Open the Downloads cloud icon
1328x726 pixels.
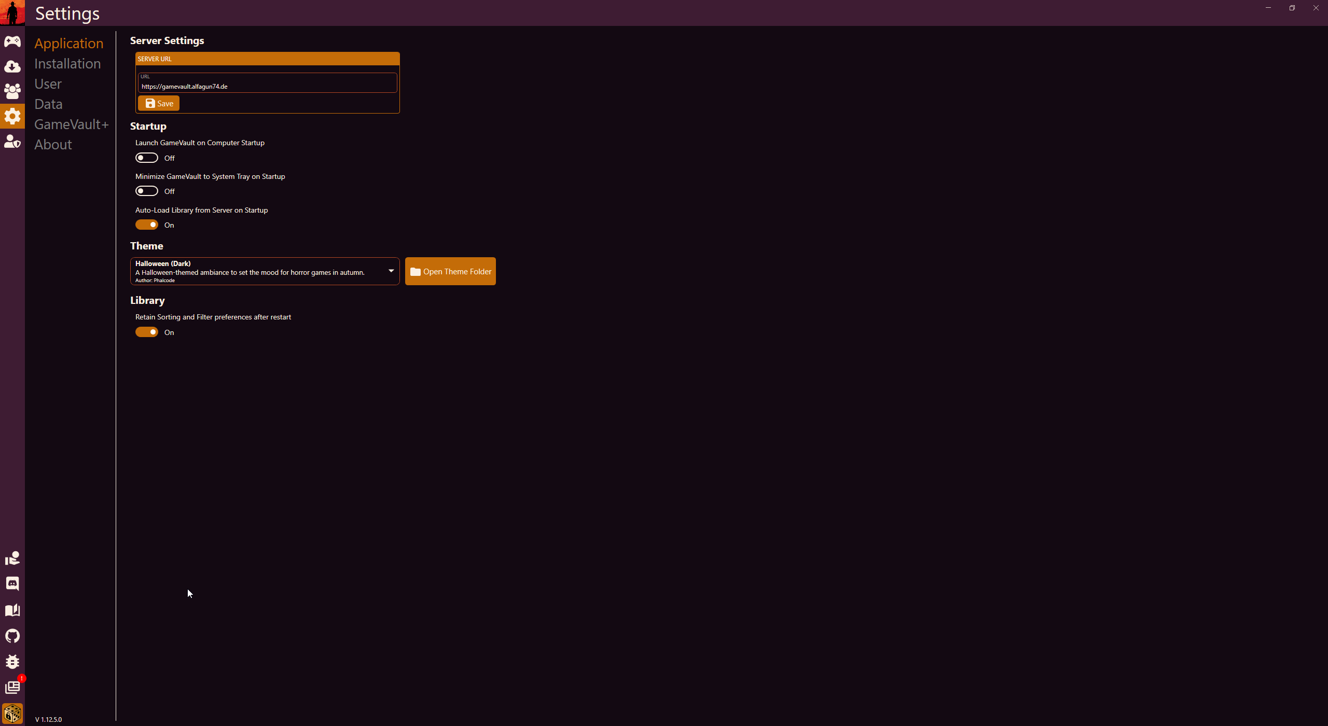click(12, 66)
